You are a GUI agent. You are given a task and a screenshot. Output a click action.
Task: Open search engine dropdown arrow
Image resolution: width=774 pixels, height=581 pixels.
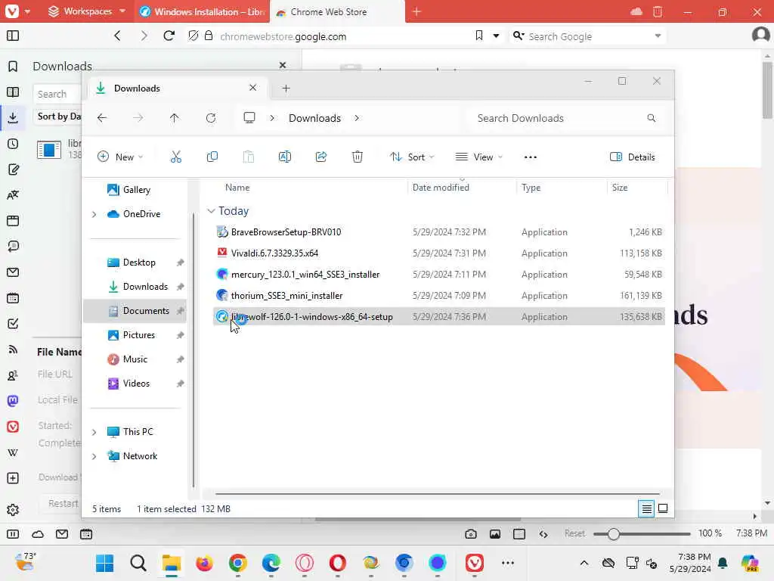658,36
